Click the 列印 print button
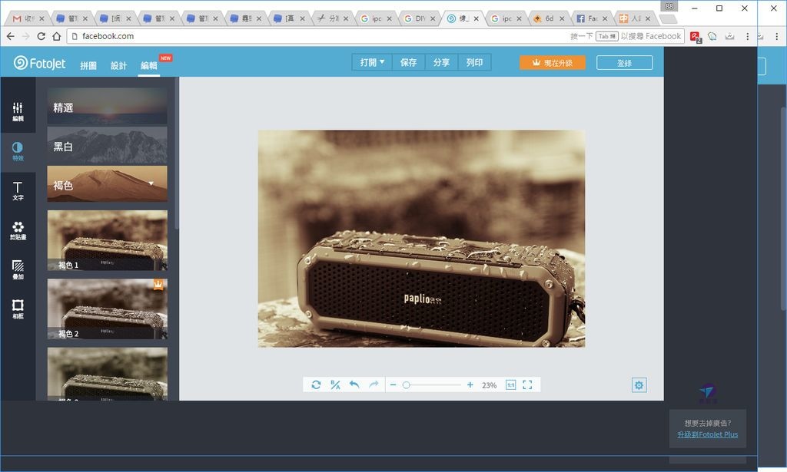Viewport: 787px width, 472px height. click(474, 62)
